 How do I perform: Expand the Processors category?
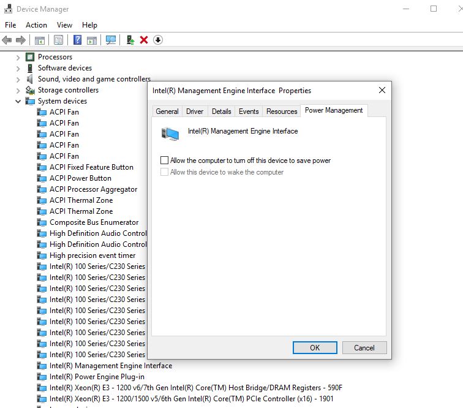(x=18, y=57)
